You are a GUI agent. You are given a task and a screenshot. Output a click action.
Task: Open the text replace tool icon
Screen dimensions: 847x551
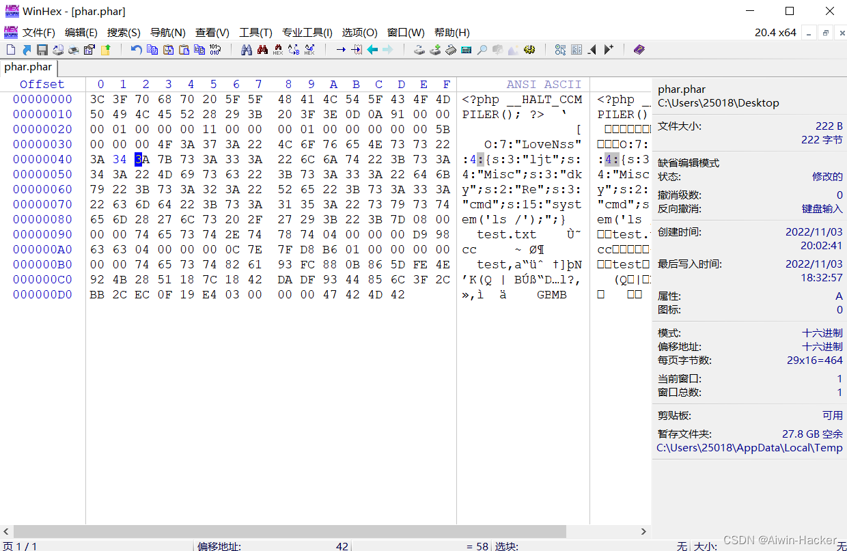(x=295, y=49)
